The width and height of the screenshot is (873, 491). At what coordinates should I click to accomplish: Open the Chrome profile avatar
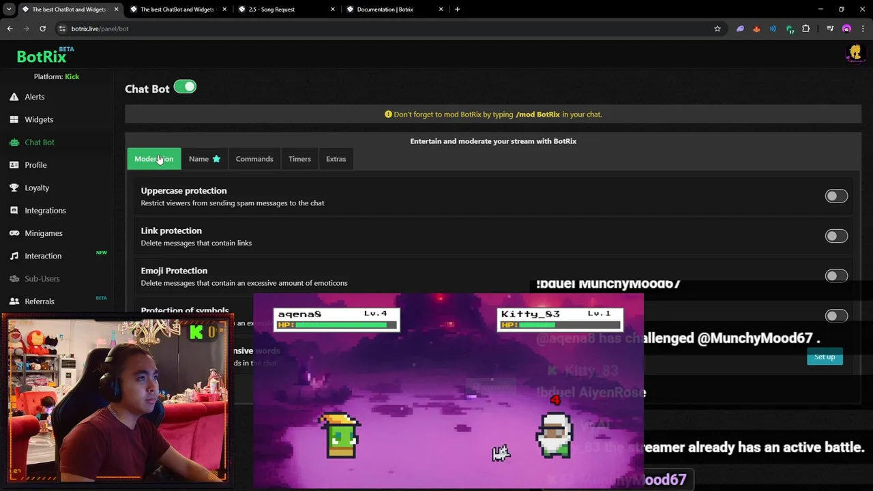(846, 29)
